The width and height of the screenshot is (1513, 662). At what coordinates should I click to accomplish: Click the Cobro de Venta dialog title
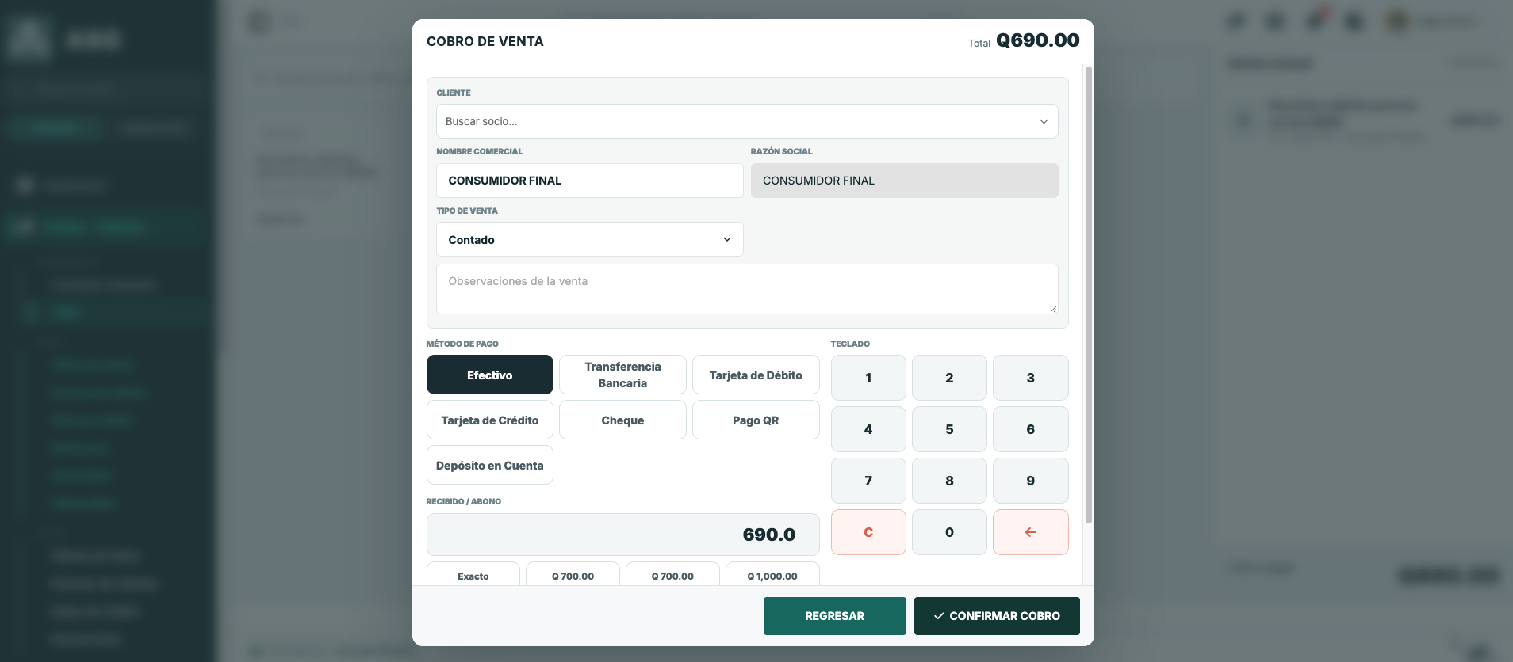click(x=485, y=41)
